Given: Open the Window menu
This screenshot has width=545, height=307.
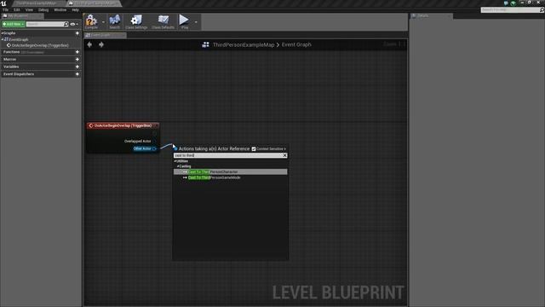Looking at the screenshot, I should (x=60, y=9).
